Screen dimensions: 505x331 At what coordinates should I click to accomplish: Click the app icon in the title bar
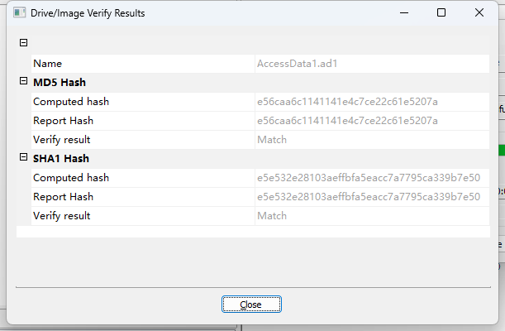[19, 13]
